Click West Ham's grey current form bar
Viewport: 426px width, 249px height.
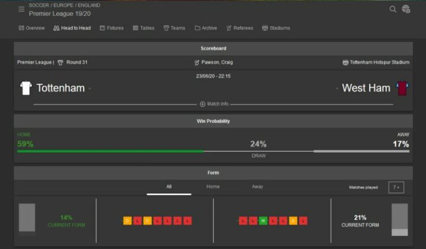399,219
